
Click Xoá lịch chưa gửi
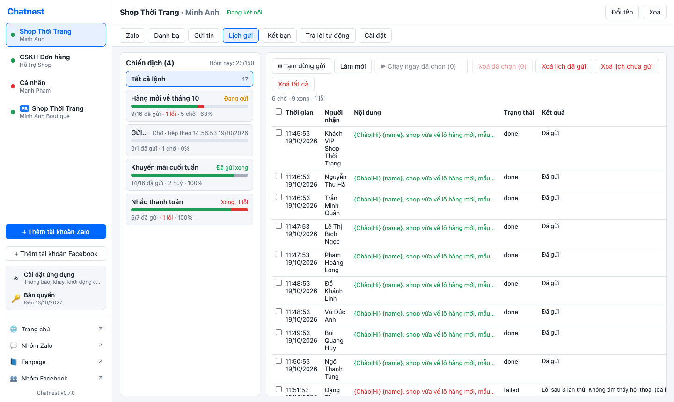click(627, 66)
